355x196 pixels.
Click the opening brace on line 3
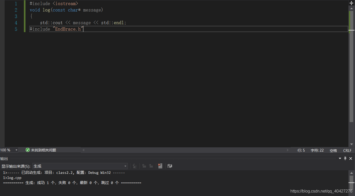[x=31, y=16]
